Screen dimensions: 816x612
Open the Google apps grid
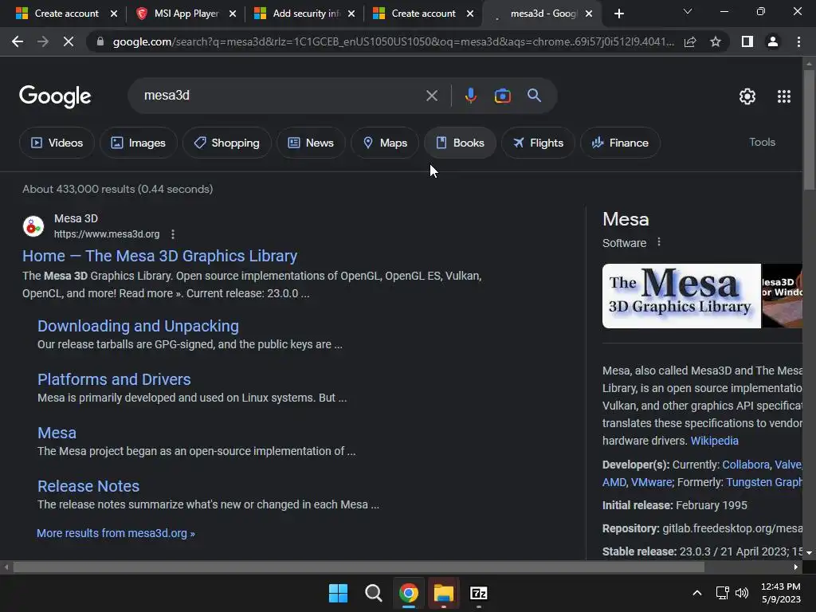click(784, 96)
